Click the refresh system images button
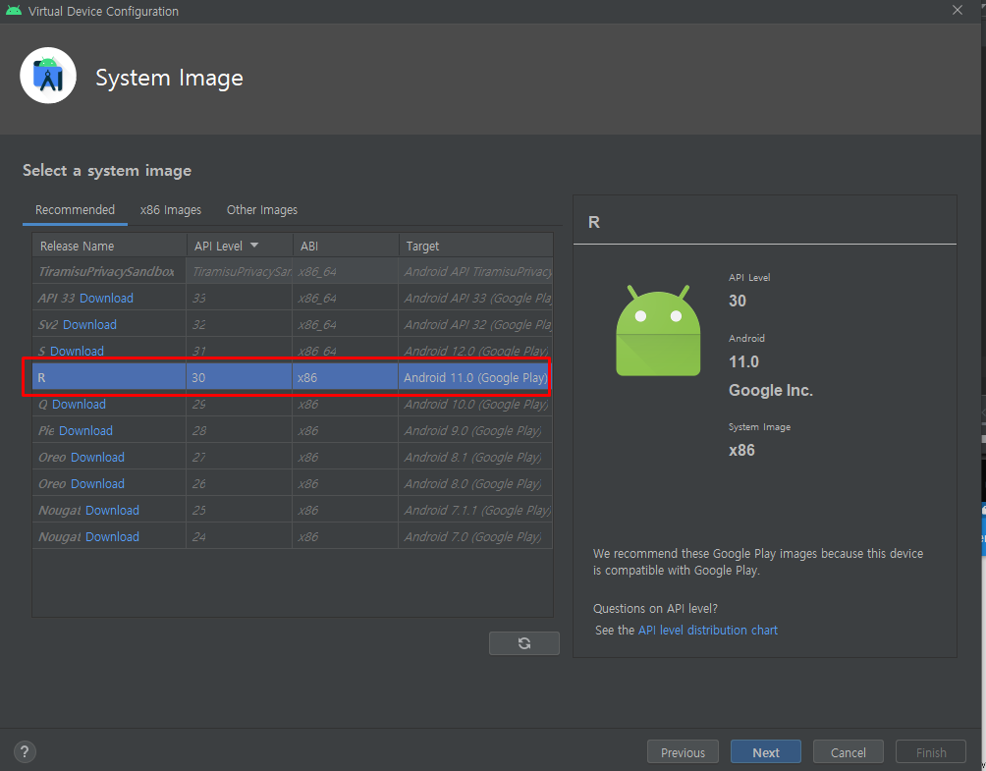 [x=523, y=642]
